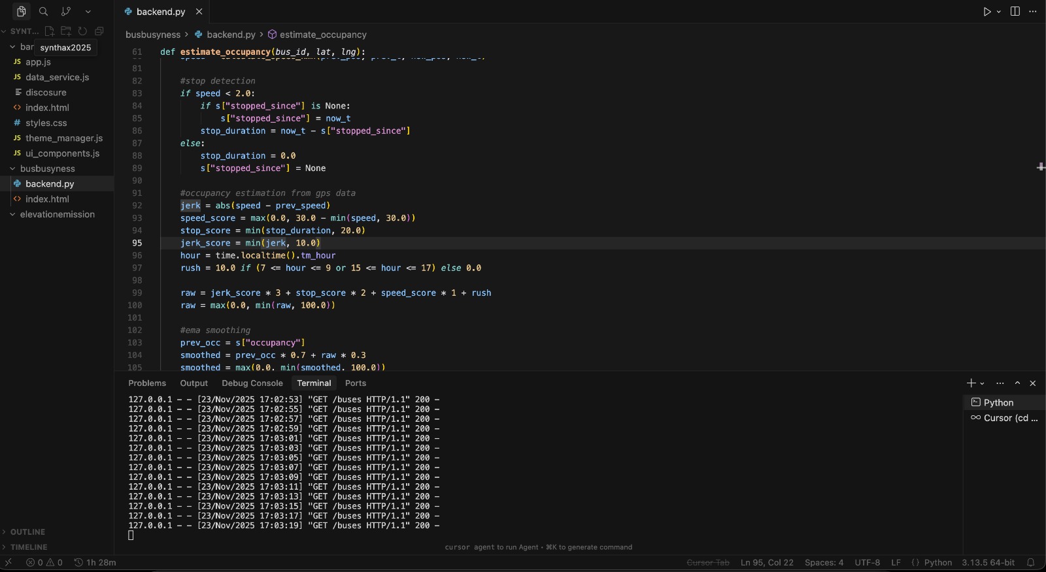
Task: Switch to the Debug Console tab
Action: [x=252, y=383]
